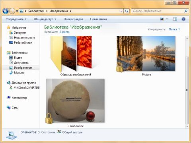Viewport: 191px width, 143px height.
Task: Open the Упорядочить toolbar menu
Action: tap(16, 19)
